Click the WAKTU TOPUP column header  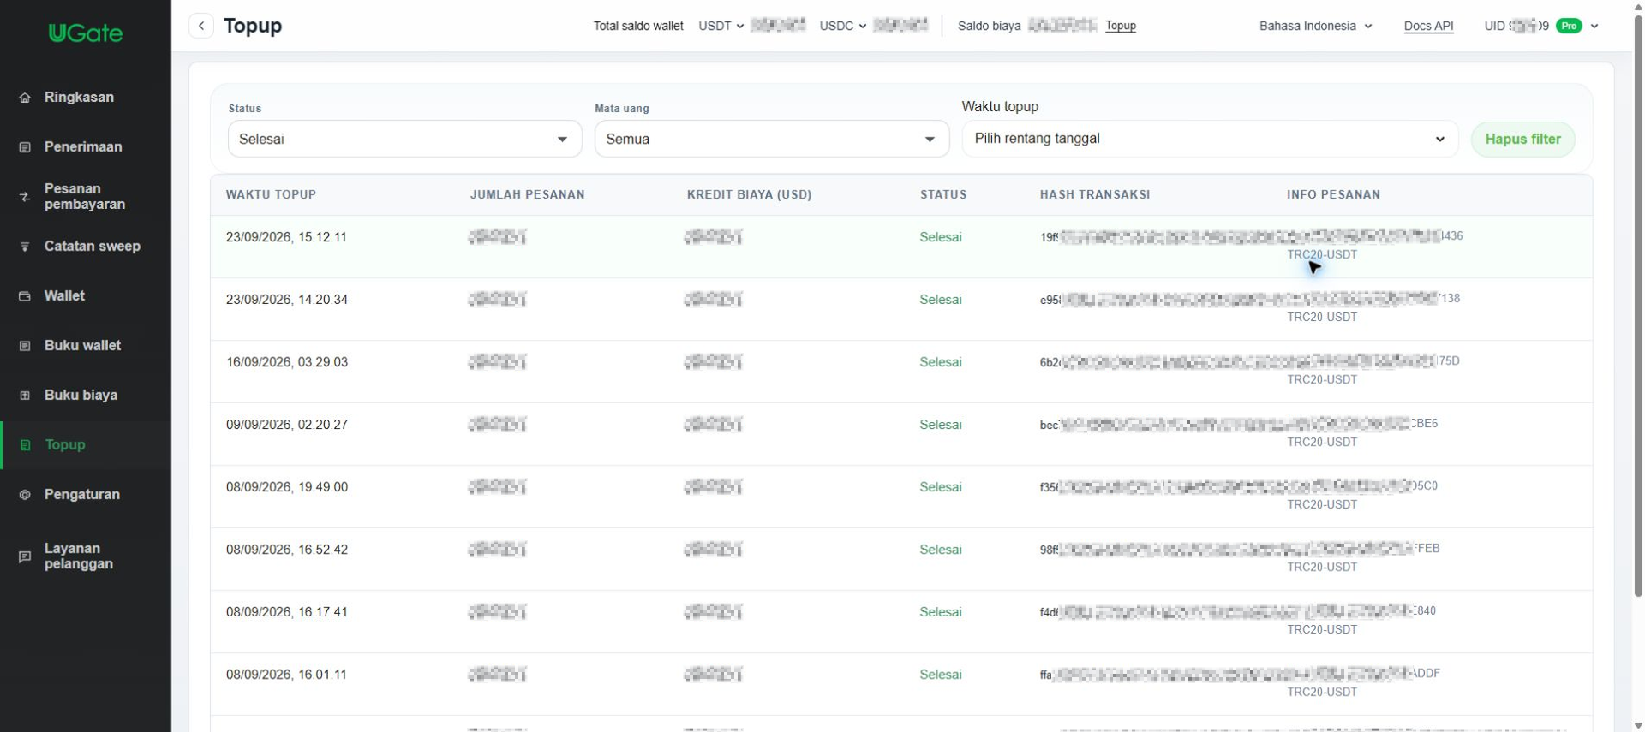point(271,194)
